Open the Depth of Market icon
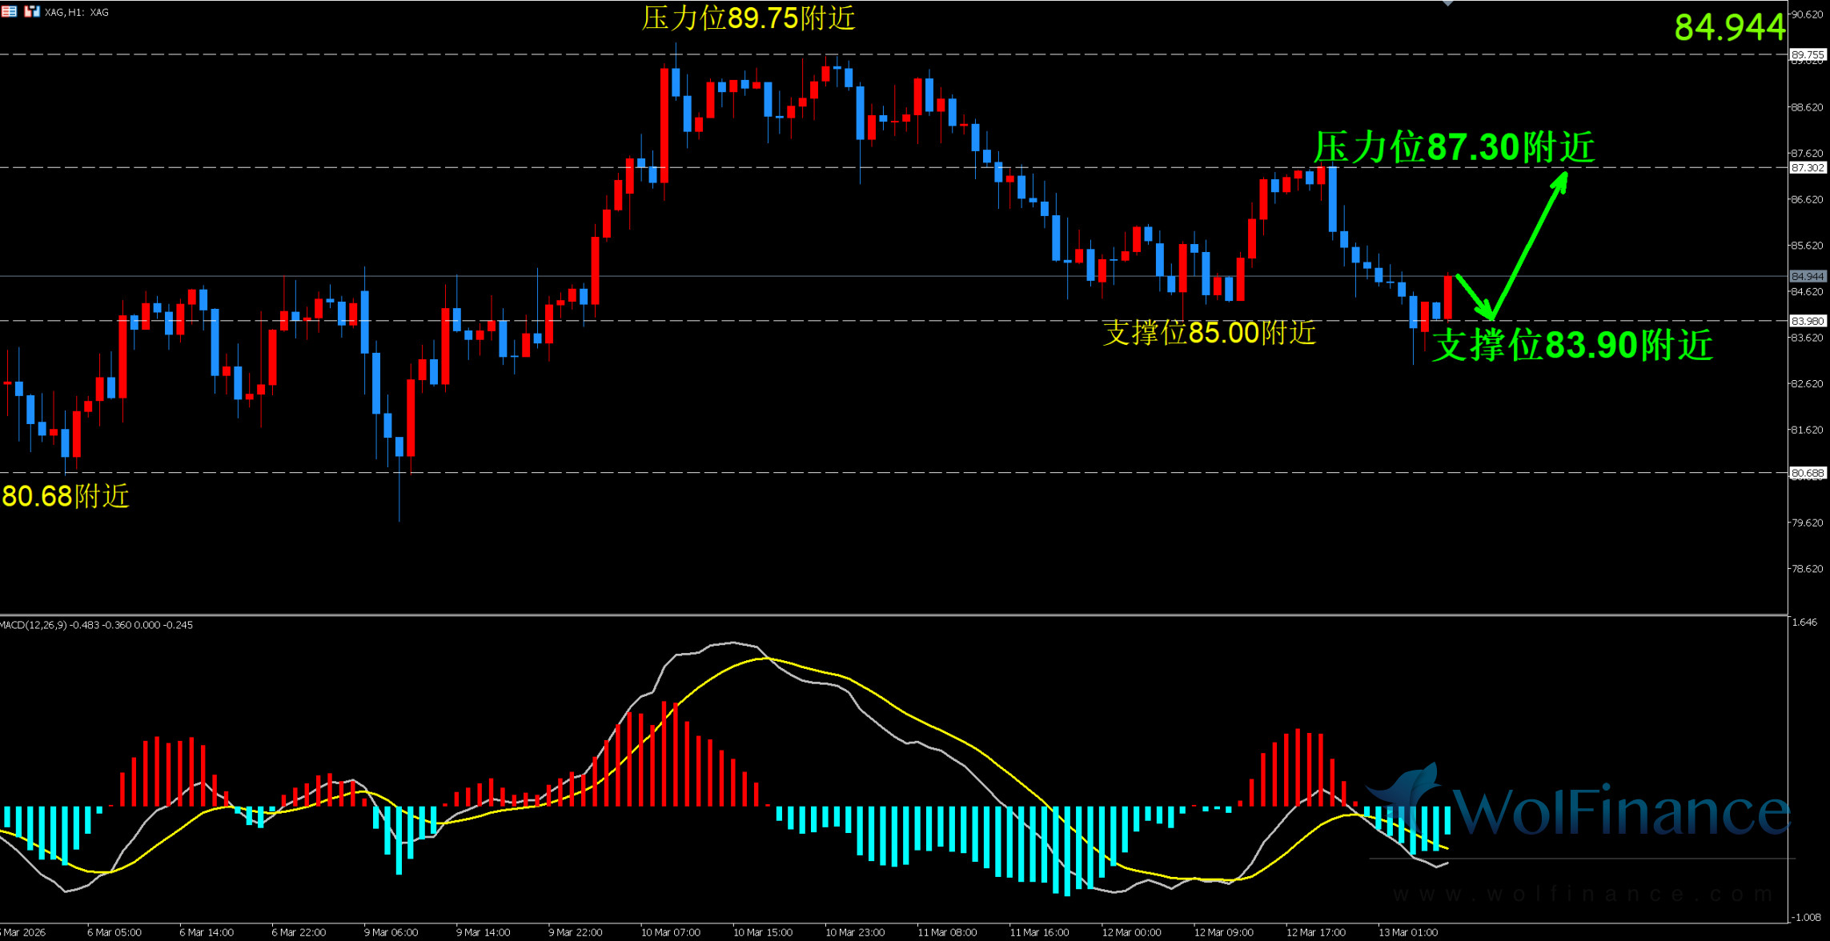1830x941 pixels. (9, 11)
